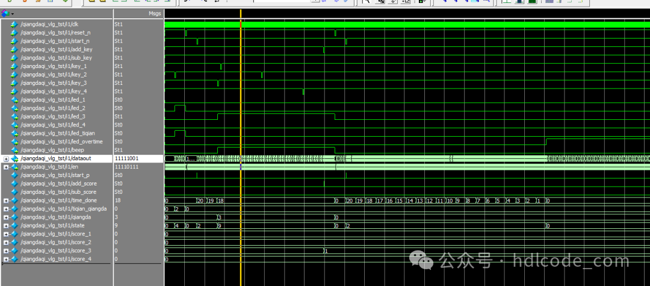Select the key_4 signal icon

point(14,91)
